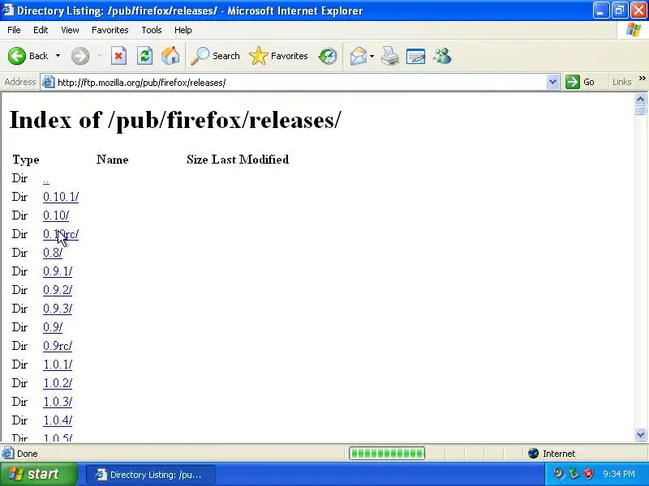Click the scrollbar up arrow

(x=640, y=99)
